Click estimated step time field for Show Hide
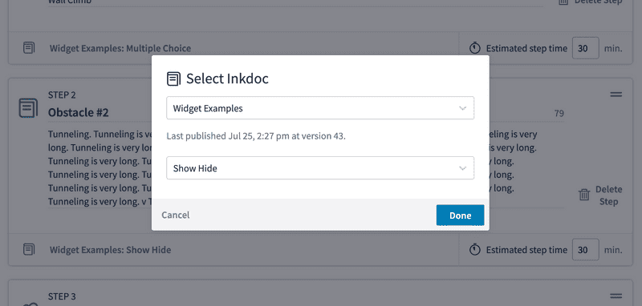 point(586,250)
